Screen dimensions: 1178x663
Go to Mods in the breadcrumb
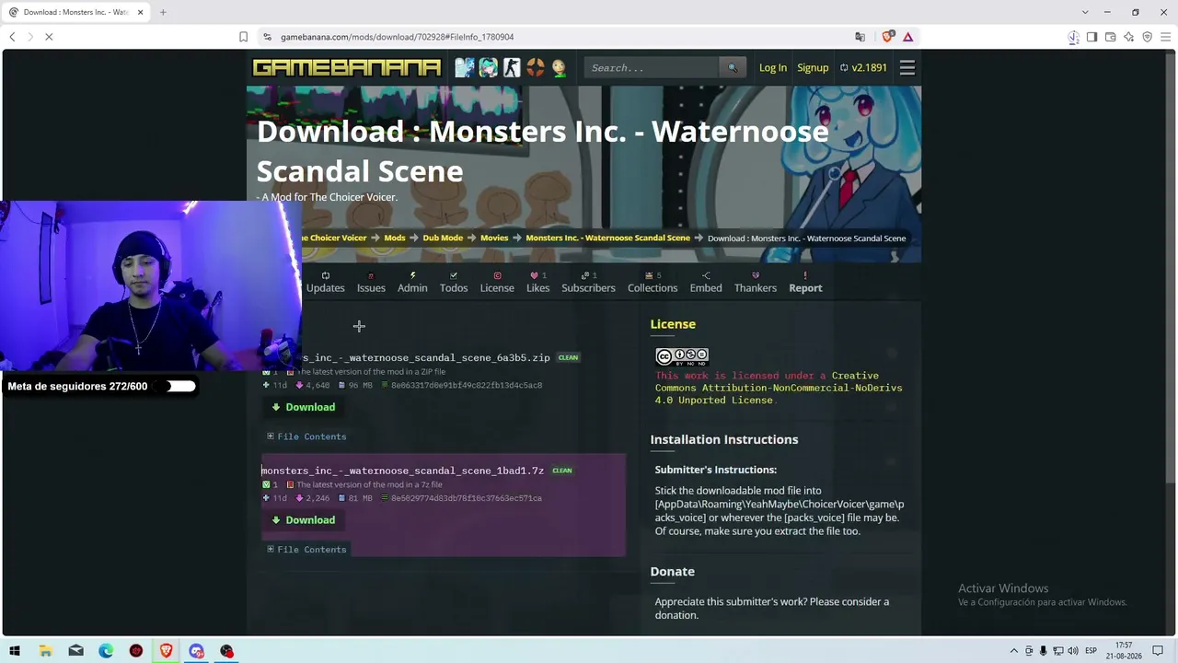(x=395, y=238)
